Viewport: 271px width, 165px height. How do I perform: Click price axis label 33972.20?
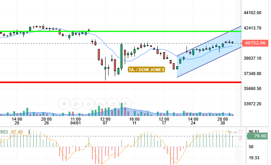click(252, 104)
